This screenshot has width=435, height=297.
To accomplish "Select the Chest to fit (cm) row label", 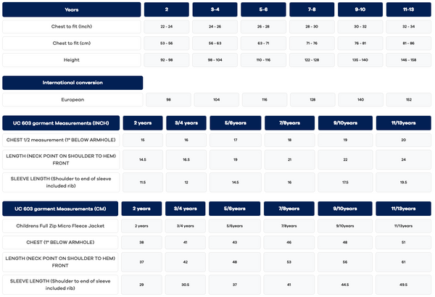I will (x=72, y=43).
